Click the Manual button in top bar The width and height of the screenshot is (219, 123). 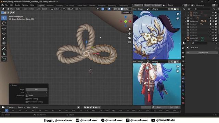(156, 5)
